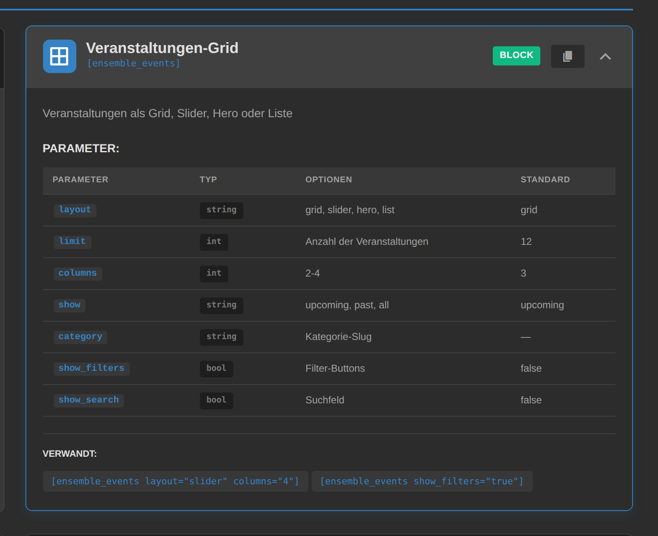The width and height of the screenshot is (658, 536).
Task: Click the default value 'upcoming' in show row
Action: (542, 305)
